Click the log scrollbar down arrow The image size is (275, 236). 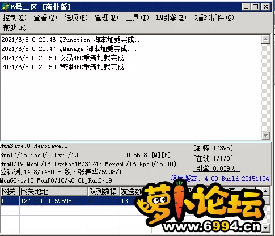266,136
